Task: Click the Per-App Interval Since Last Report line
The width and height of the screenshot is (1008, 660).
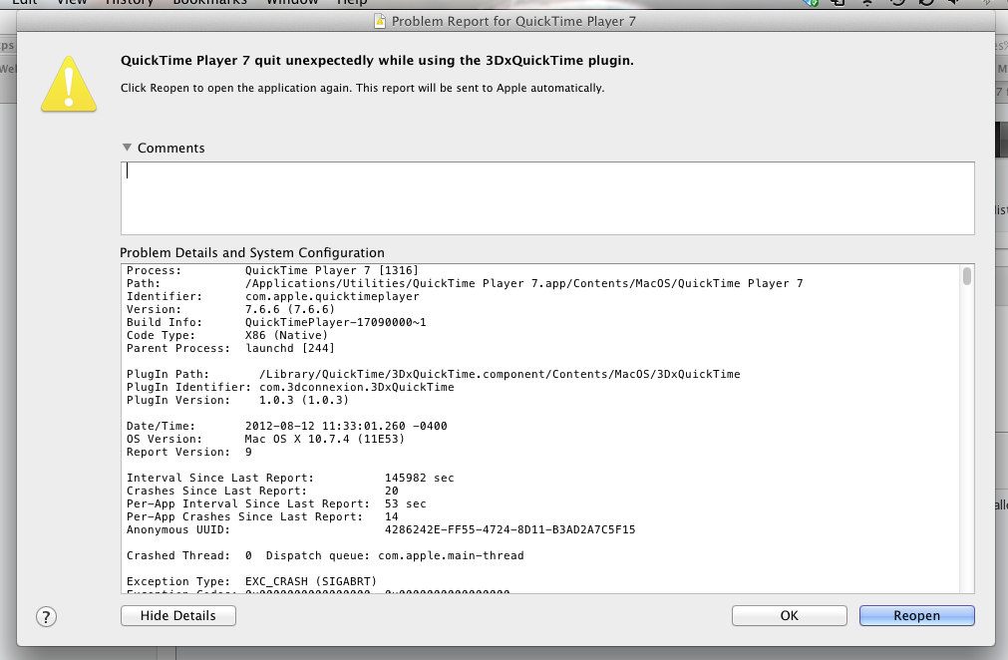Action: [276, 503]
